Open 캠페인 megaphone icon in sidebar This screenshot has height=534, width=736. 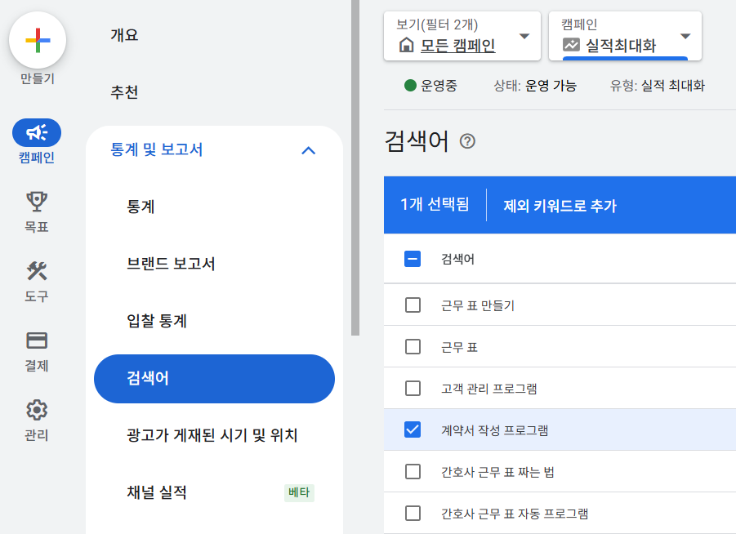[37, 132]
